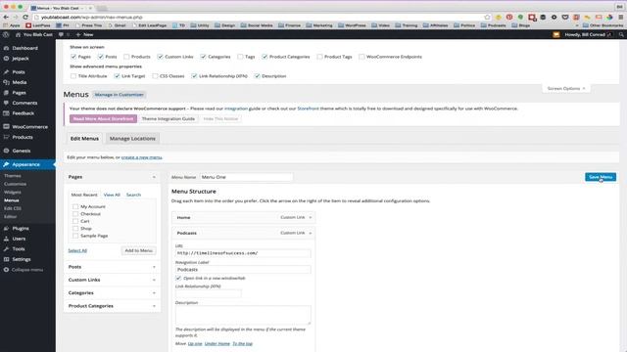Click the Add to Menu button

[138, 250]
